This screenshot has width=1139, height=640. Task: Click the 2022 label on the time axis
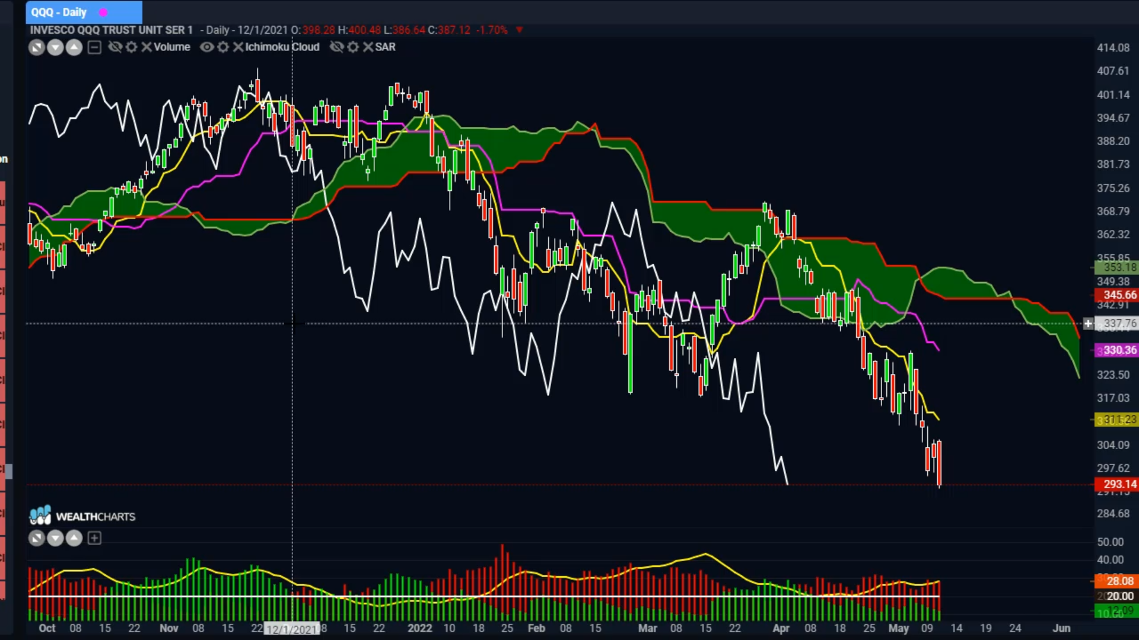click(419, 628)
